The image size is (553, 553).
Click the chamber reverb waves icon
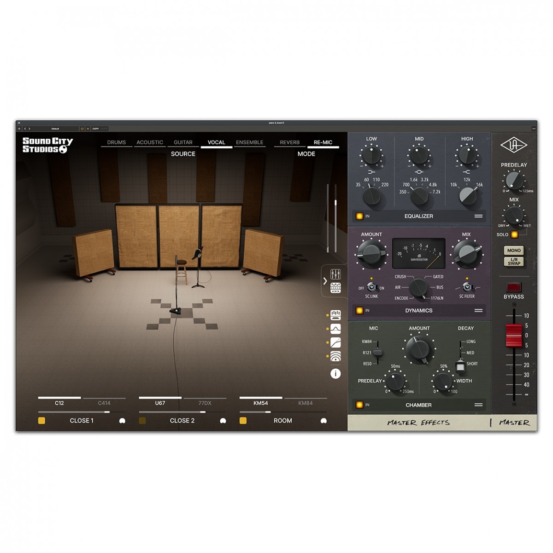[335, 356]
